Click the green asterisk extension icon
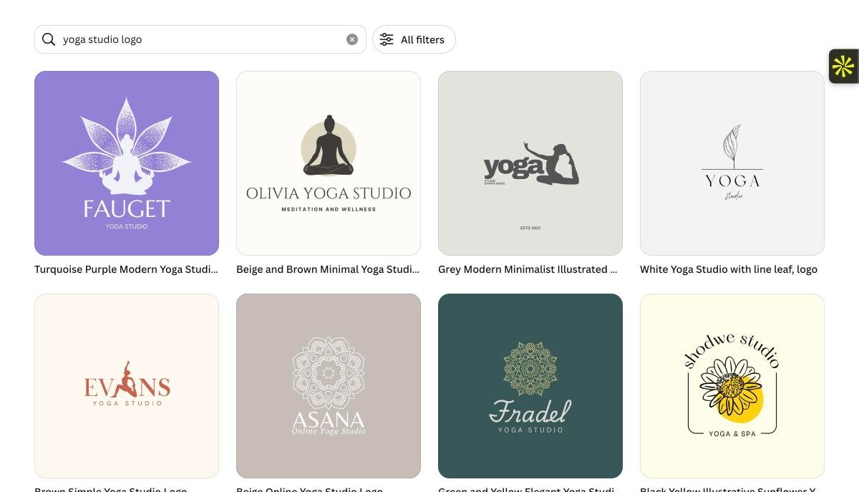The width and height of the screenshot is (859, 492). [844, 67]
